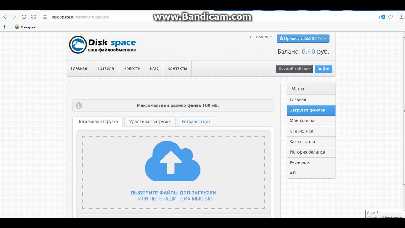Click the ...ИЛИ ПЕРЕТАЩИТЕ ИХ МЫШЬЮ text
Screen dimensions: 405x228
[173, 199]
